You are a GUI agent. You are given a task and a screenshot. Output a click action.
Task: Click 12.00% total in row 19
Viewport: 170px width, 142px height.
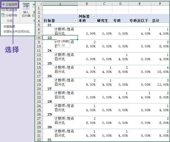click(x=163, y=85)
